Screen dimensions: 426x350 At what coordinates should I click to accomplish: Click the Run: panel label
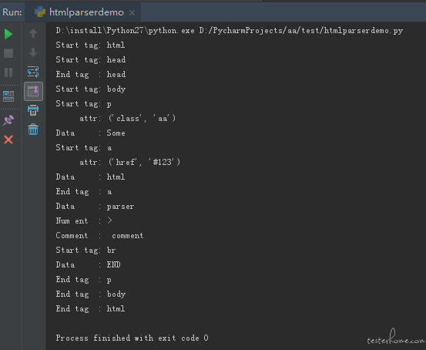coord(12,12)
